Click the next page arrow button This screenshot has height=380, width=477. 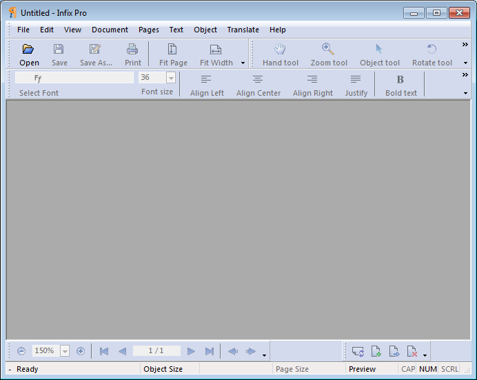pyautogui.click(x=192, y=351)
